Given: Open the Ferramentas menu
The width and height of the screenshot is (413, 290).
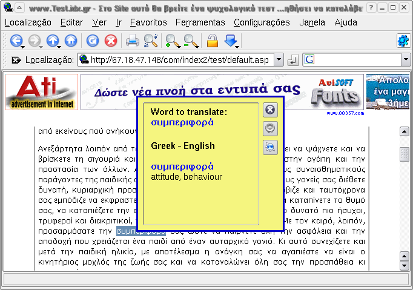Looking at the screenshot, I should click(200, 22).
